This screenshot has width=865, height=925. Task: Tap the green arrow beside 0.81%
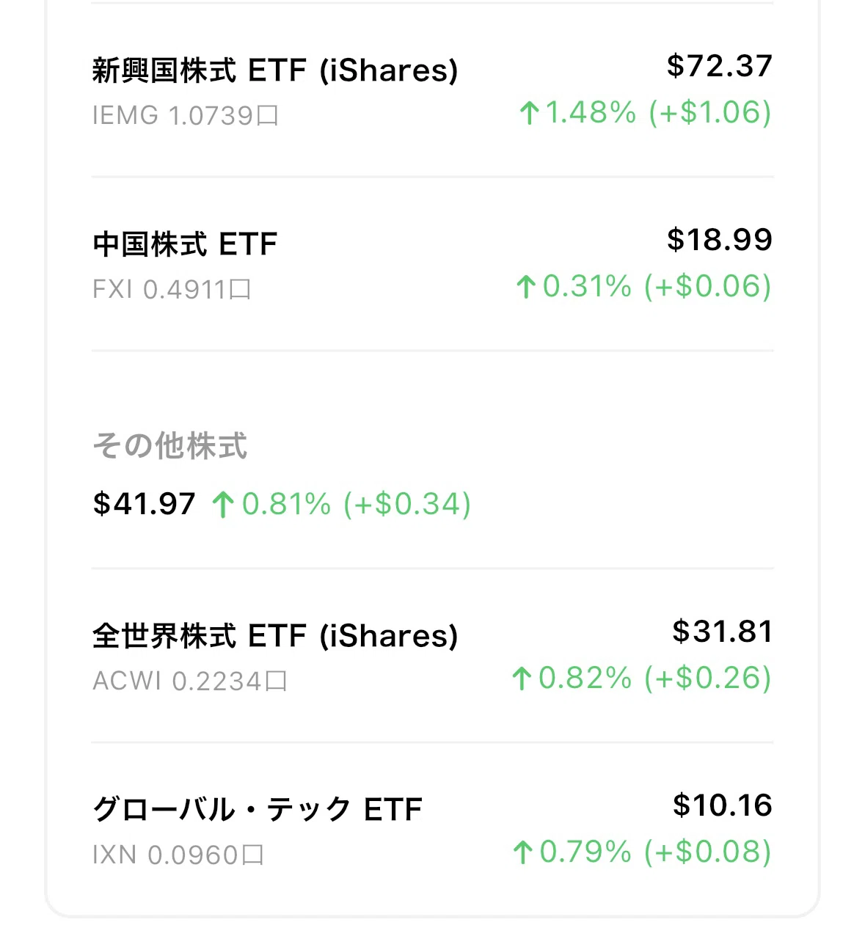point(222,505)
